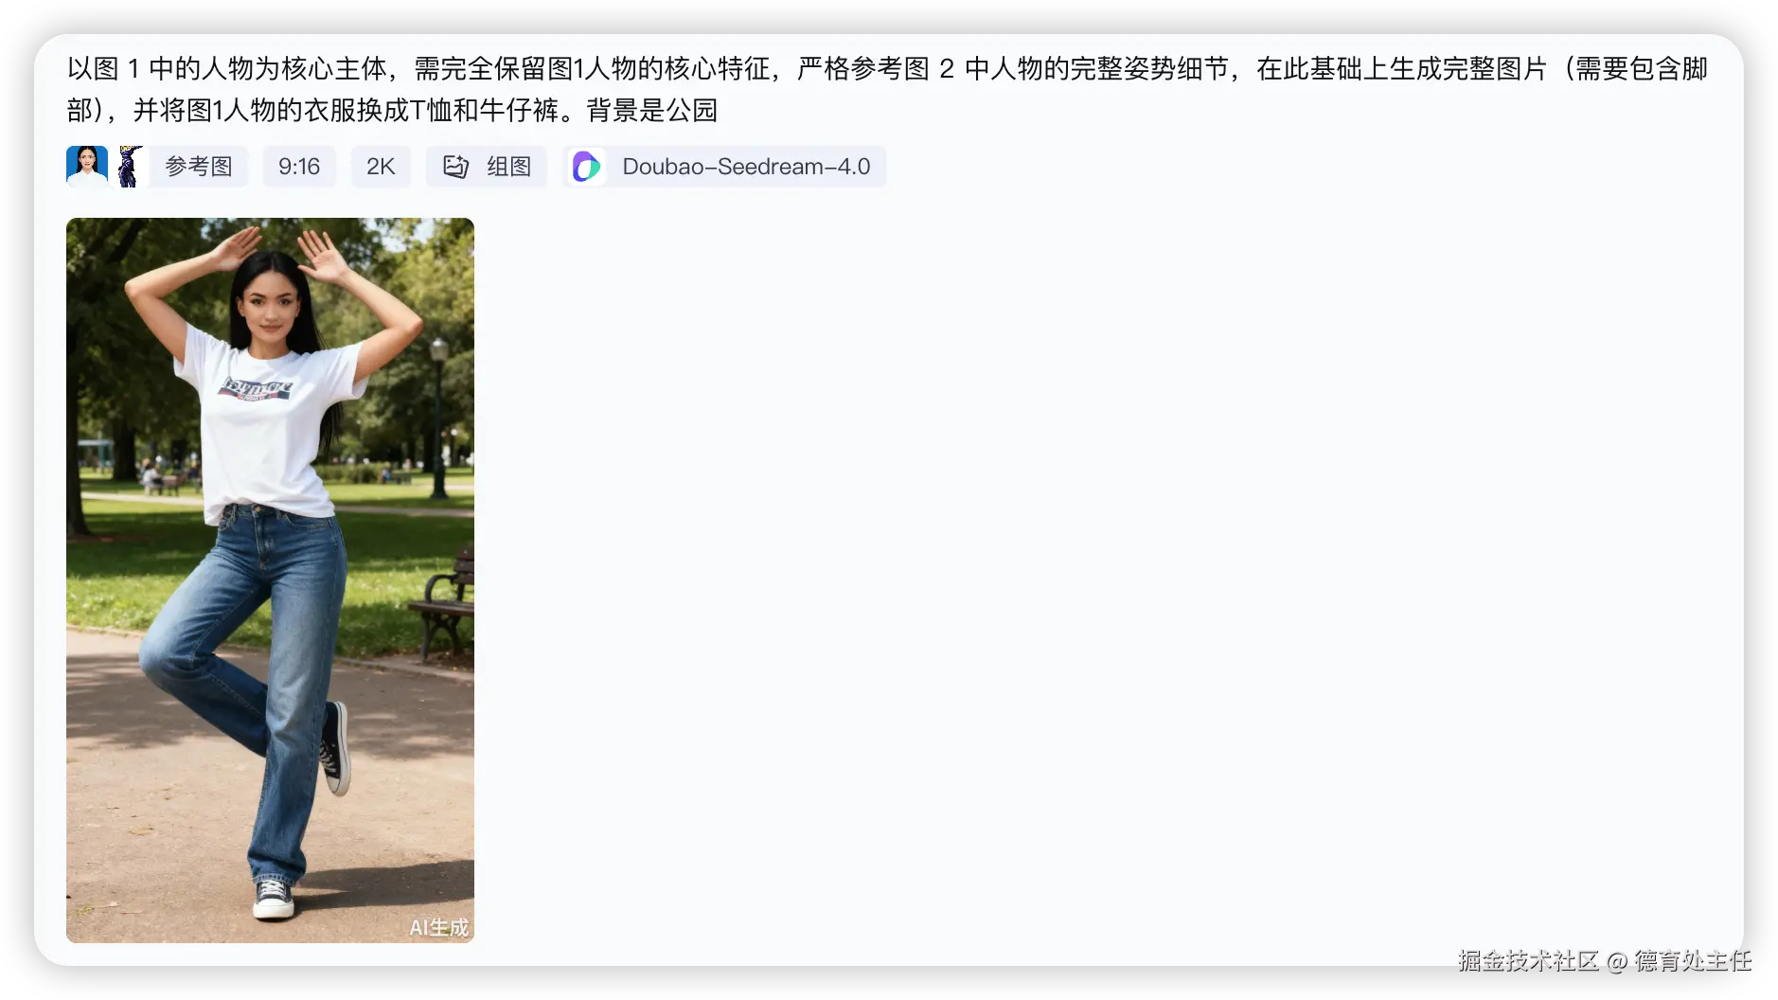
Task: Open the Doubao-Seedream-4.0 model selector
Action: 724,167
